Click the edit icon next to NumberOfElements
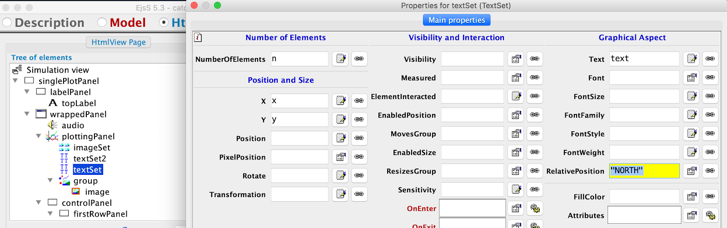 [x=340, y=59]
